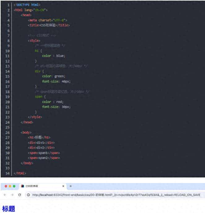Click the title CSS初体验 line

tap(49, 25)
